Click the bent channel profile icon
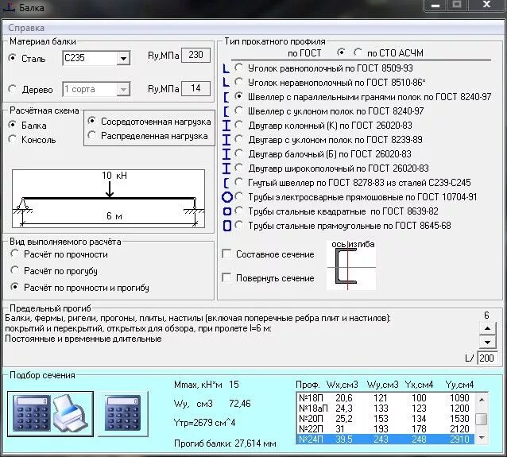Viewport: 507px width, 457px height. pyautogui.click(x=226, y=183)
